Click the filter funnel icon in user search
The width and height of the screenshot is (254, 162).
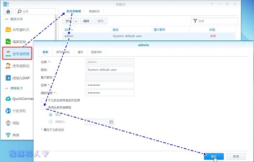coord(195,21)
